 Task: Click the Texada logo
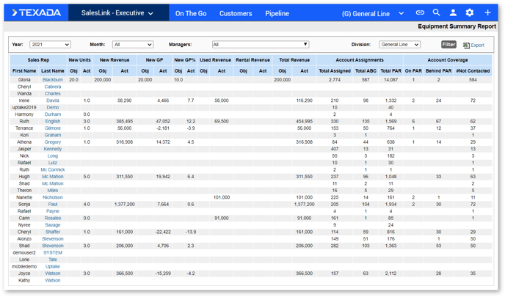coord(36,13)
